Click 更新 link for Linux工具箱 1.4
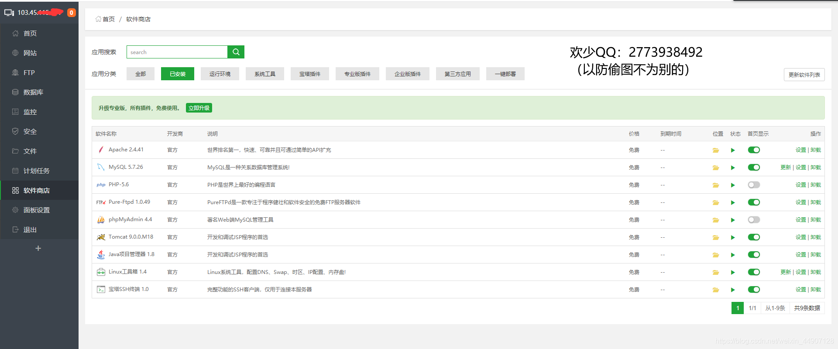 tap(786, 272)
